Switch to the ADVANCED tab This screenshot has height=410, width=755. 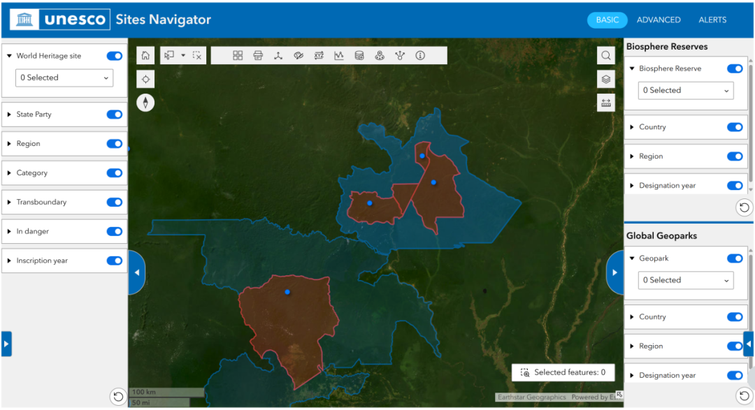click(659, 20)
